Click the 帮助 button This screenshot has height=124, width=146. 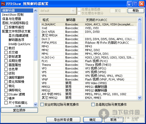click(x=136, y=11)
